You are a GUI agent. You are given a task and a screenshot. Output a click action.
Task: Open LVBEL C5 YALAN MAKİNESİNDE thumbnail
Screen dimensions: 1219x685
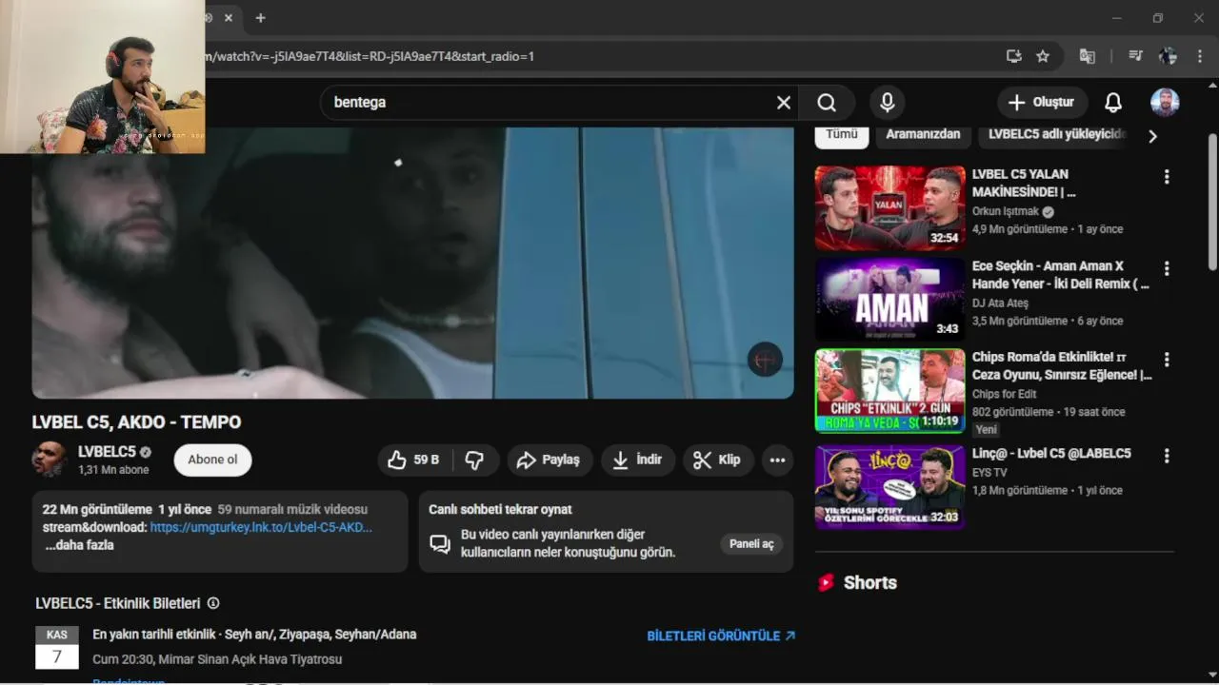[x=889, y=208]
